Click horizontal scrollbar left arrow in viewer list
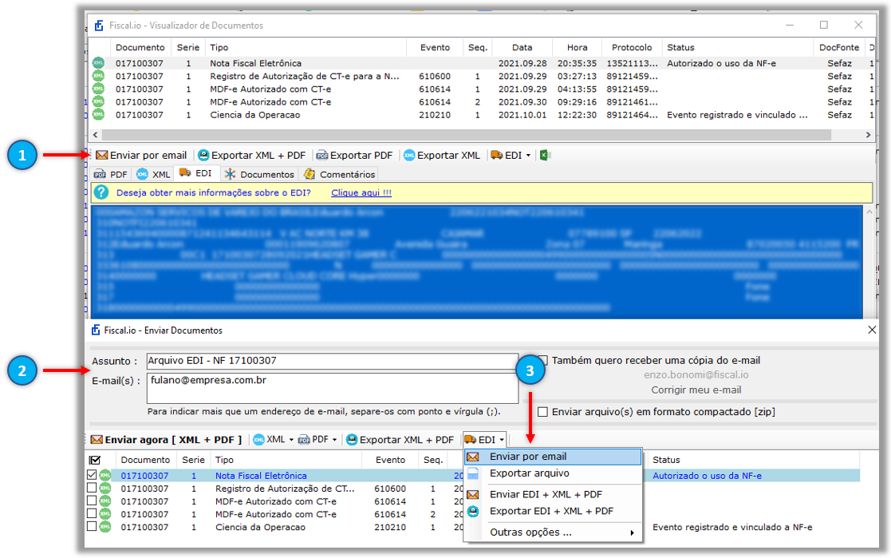Image resolution: width=891 pixels, height=558 pixels. [96, 135]
